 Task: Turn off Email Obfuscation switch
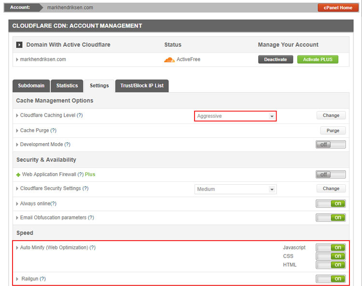[x=331, y=218]
